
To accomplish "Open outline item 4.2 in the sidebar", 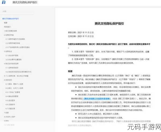I will pos(18,72).
